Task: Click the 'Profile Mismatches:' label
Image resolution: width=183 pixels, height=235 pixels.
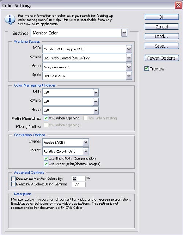Action: 26,118
